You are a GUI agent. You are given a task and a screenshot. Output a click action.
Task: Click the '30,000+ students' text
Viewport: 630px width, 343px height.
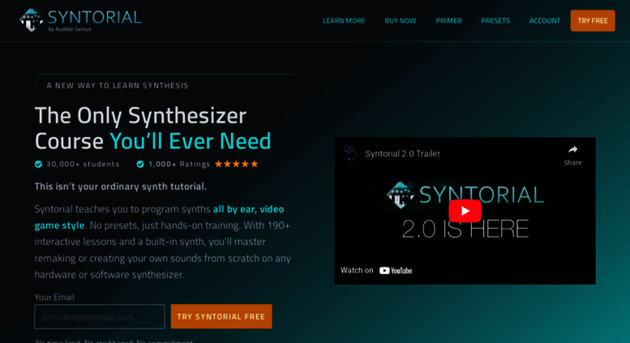(x=84, y=164)
